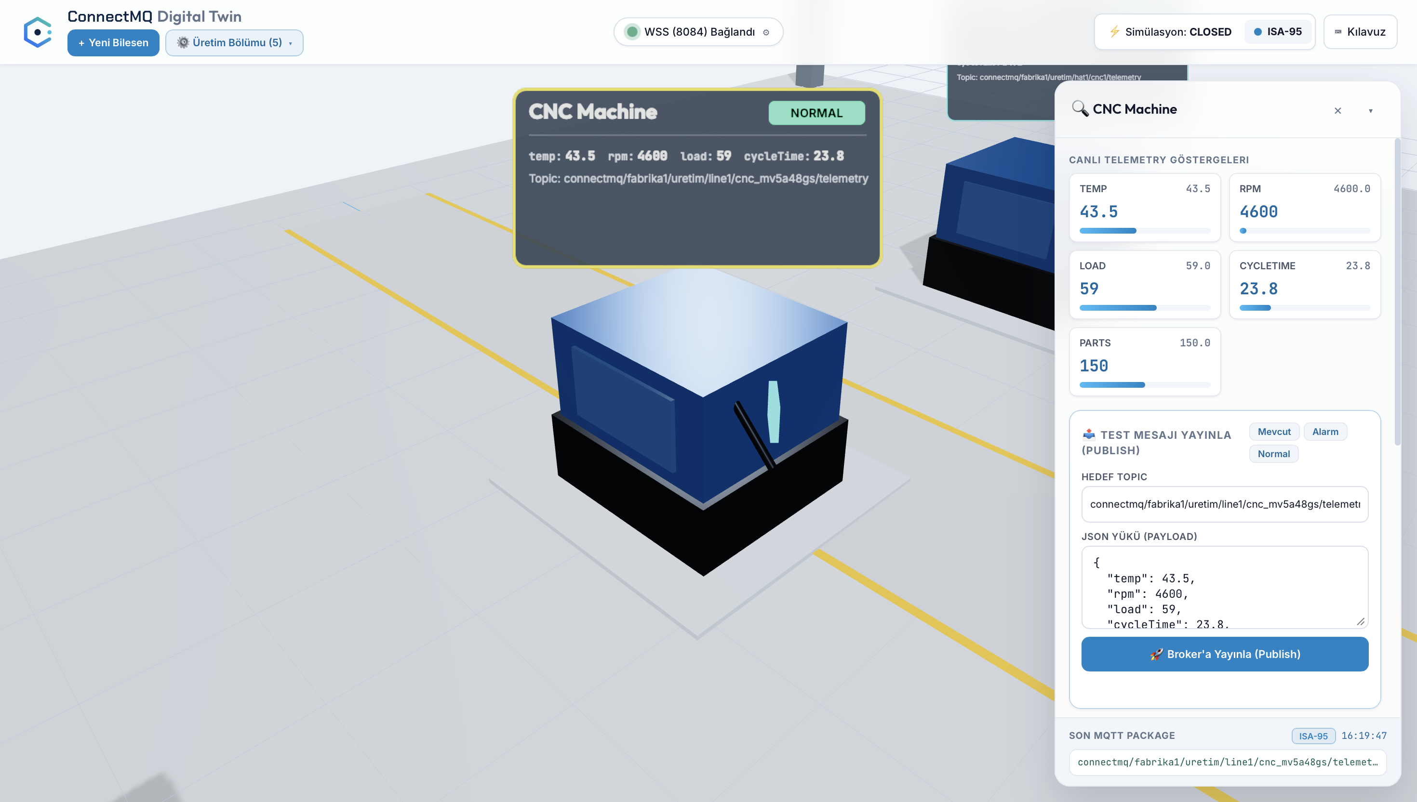This screenshot has width=1417, height=802.
Task: Click the RPM telemetry card
Action: click(x=1305, y=207)
